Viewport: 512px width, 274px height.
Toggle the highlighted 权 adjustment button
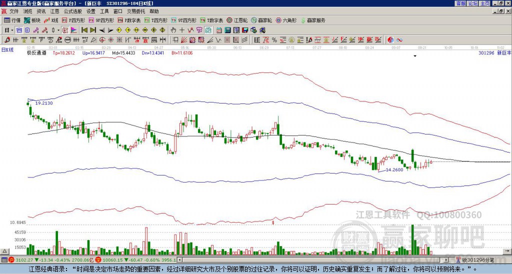(65, 30)
